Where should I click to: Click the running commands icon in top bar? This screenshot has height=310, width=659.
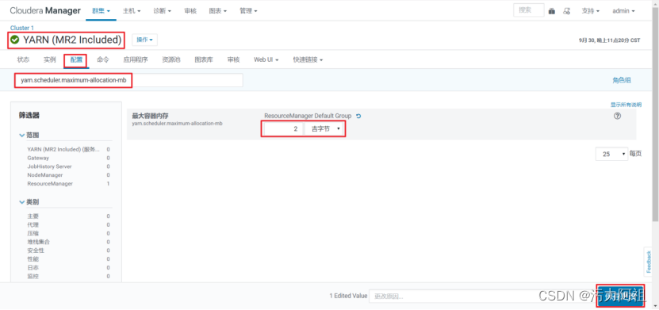[x=566, y=11]
